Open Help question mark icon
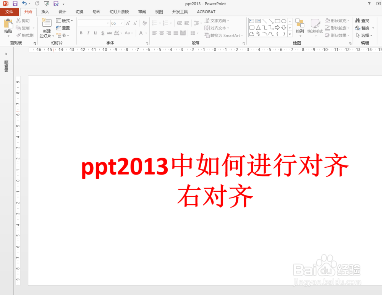Image resolution: width=382 pixels, height=295 pixels. [x=369, y=4]
